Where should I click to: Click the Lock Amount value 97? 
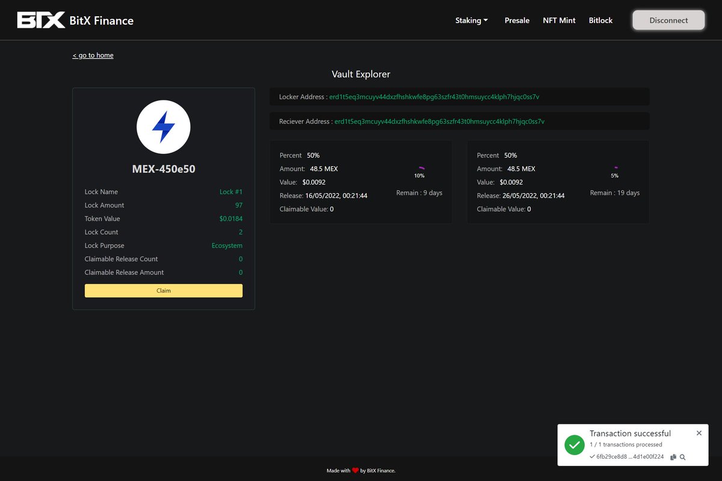(x=239, y=206)
